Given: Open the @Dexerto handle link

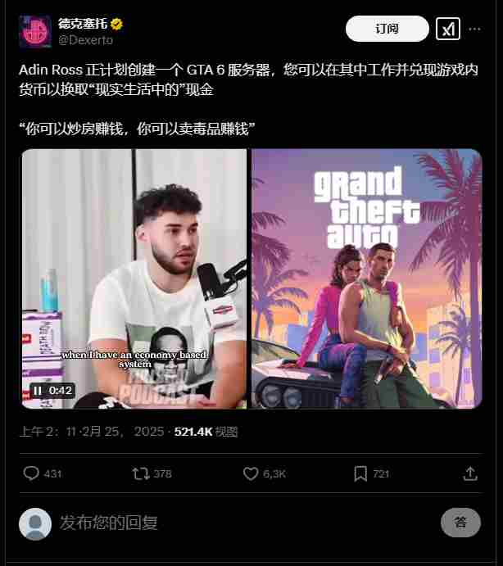Looking at the screenshot, I should [85, 40].
